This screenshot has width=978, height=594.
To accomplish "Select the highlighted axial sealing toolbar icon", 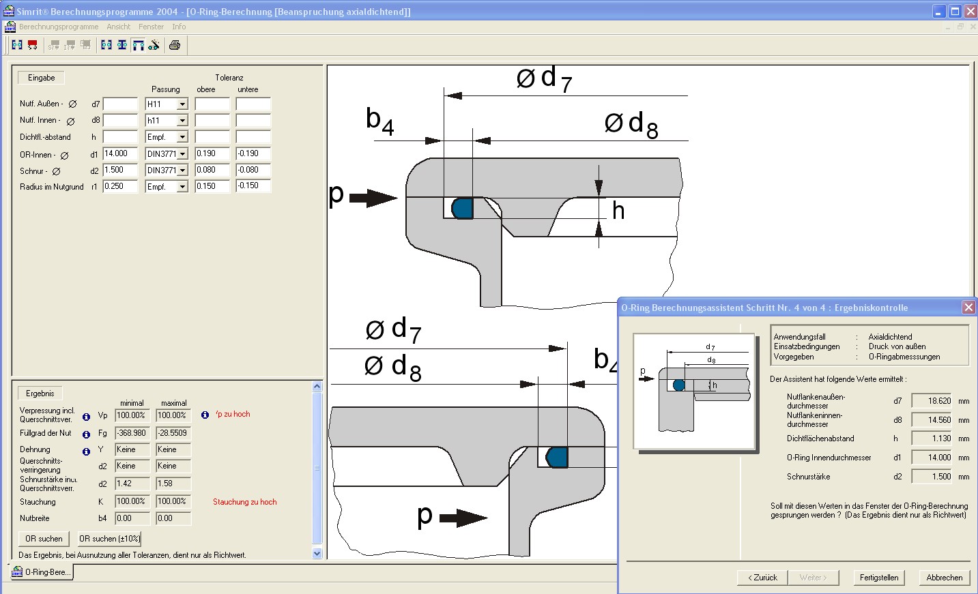I will point(139,45).
